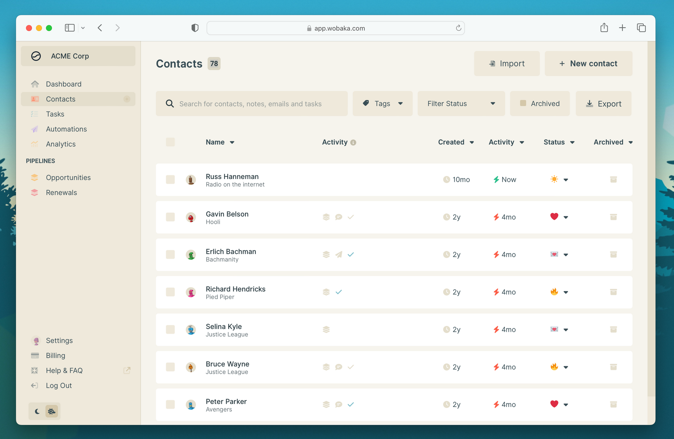Screen dimensions: 674x439
Task: Toggle the select-all contacts checkbox
Action: (x=170, y=142)
